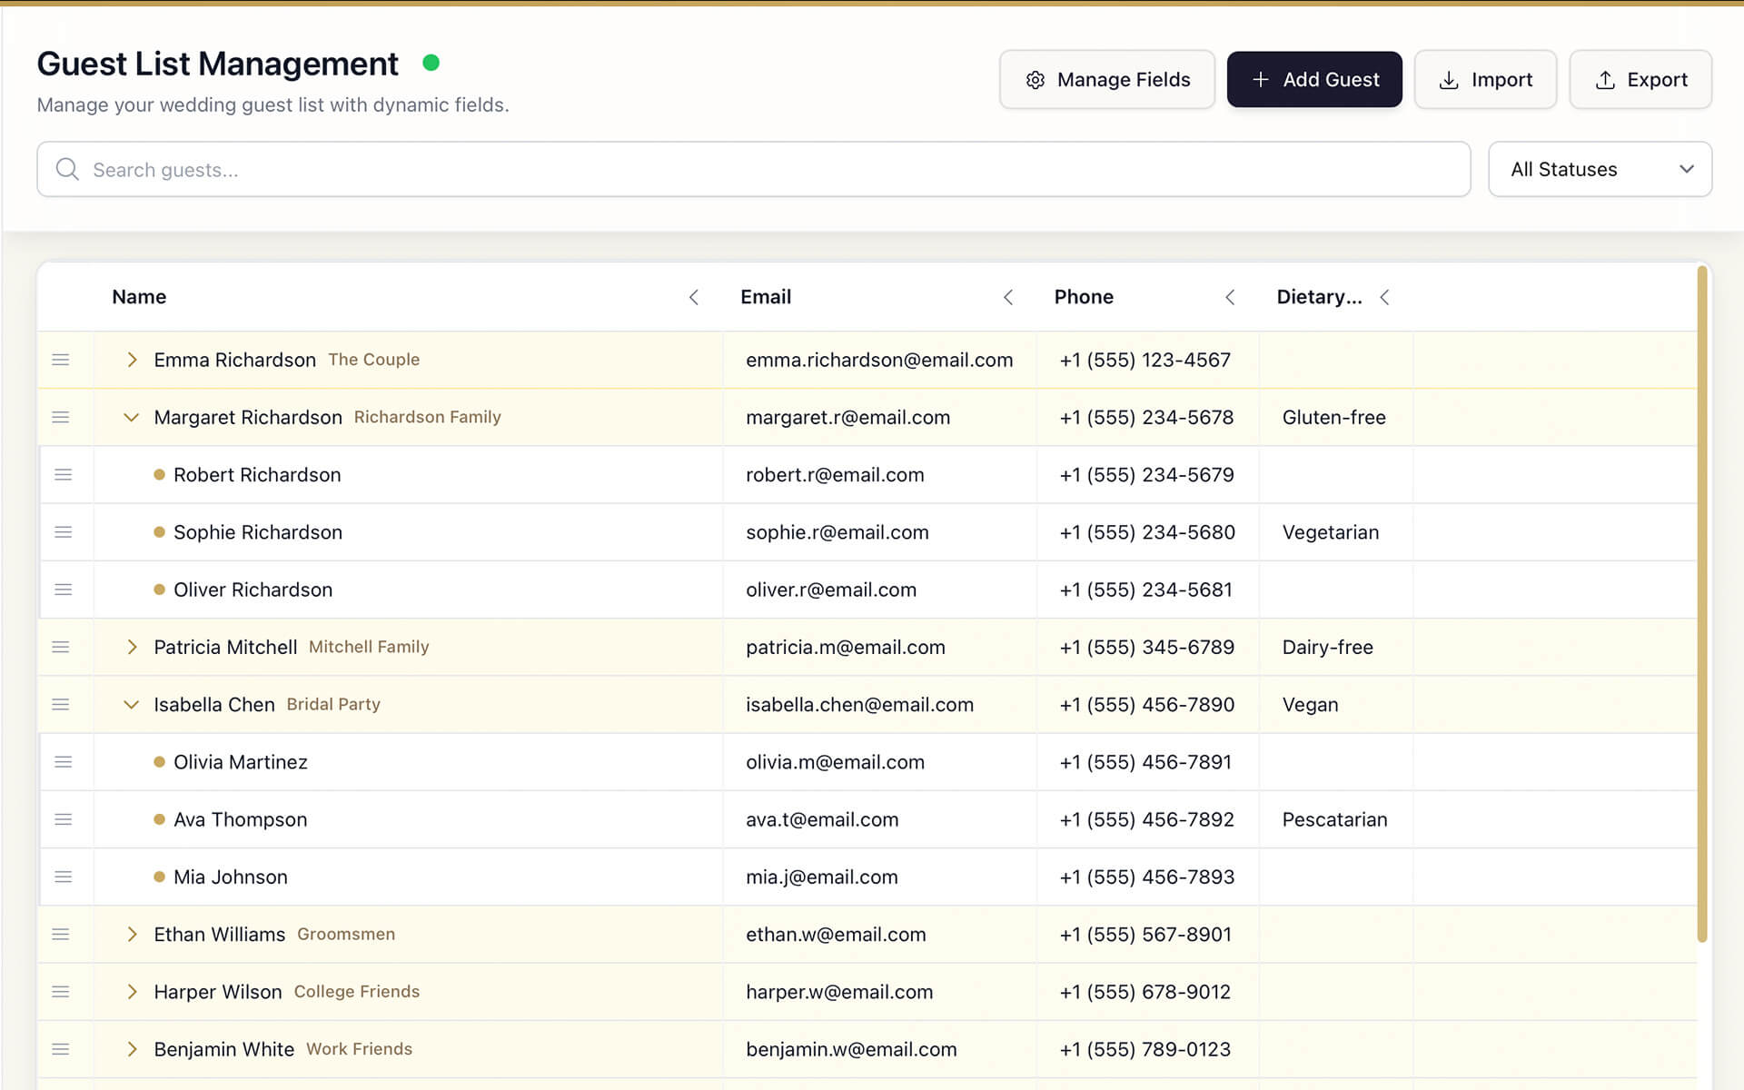Collapse Isabella Chen's Bridal Party group
Screen dimensions: 1744x1090
pyautogui.click(x=131, y=704)
